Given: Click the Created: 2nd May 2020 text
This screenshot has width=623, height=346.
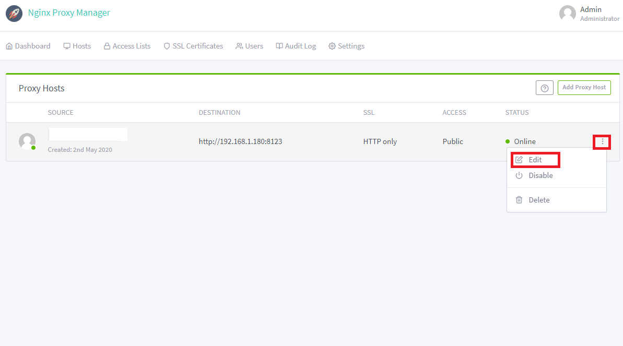Looking at the screenshot, I should (x=80, y=150).
